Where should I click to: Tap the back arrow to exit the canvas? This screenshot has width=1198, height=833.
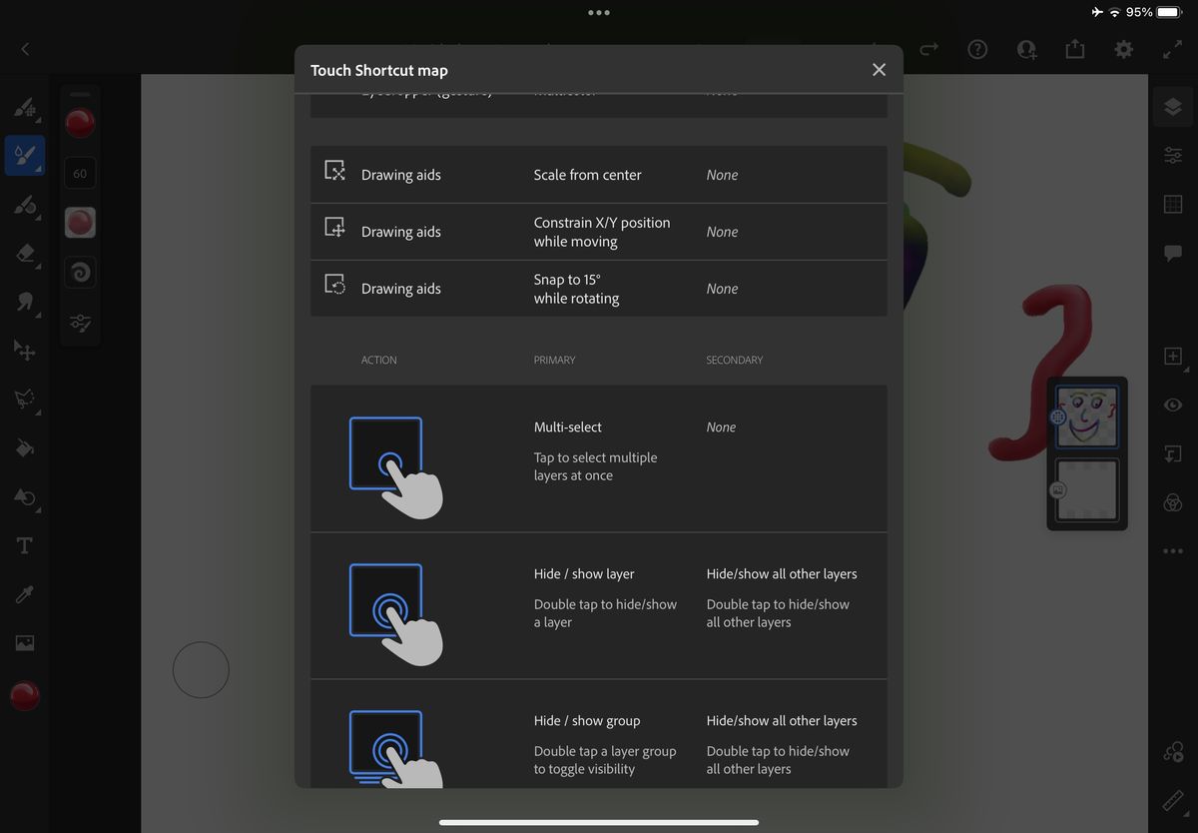pos(23,49)
